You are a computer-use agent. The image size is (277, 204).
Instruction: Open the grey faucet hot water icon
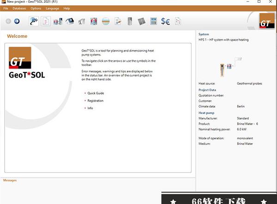pyautogui.click(x=81, y=22)
